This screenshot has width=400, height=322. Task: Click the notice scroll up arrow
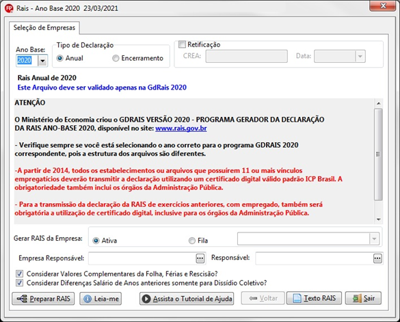coord(379,103)
